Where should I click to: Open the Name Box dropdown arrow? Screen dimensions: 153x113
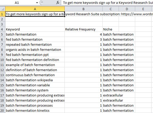coord(37,3)
